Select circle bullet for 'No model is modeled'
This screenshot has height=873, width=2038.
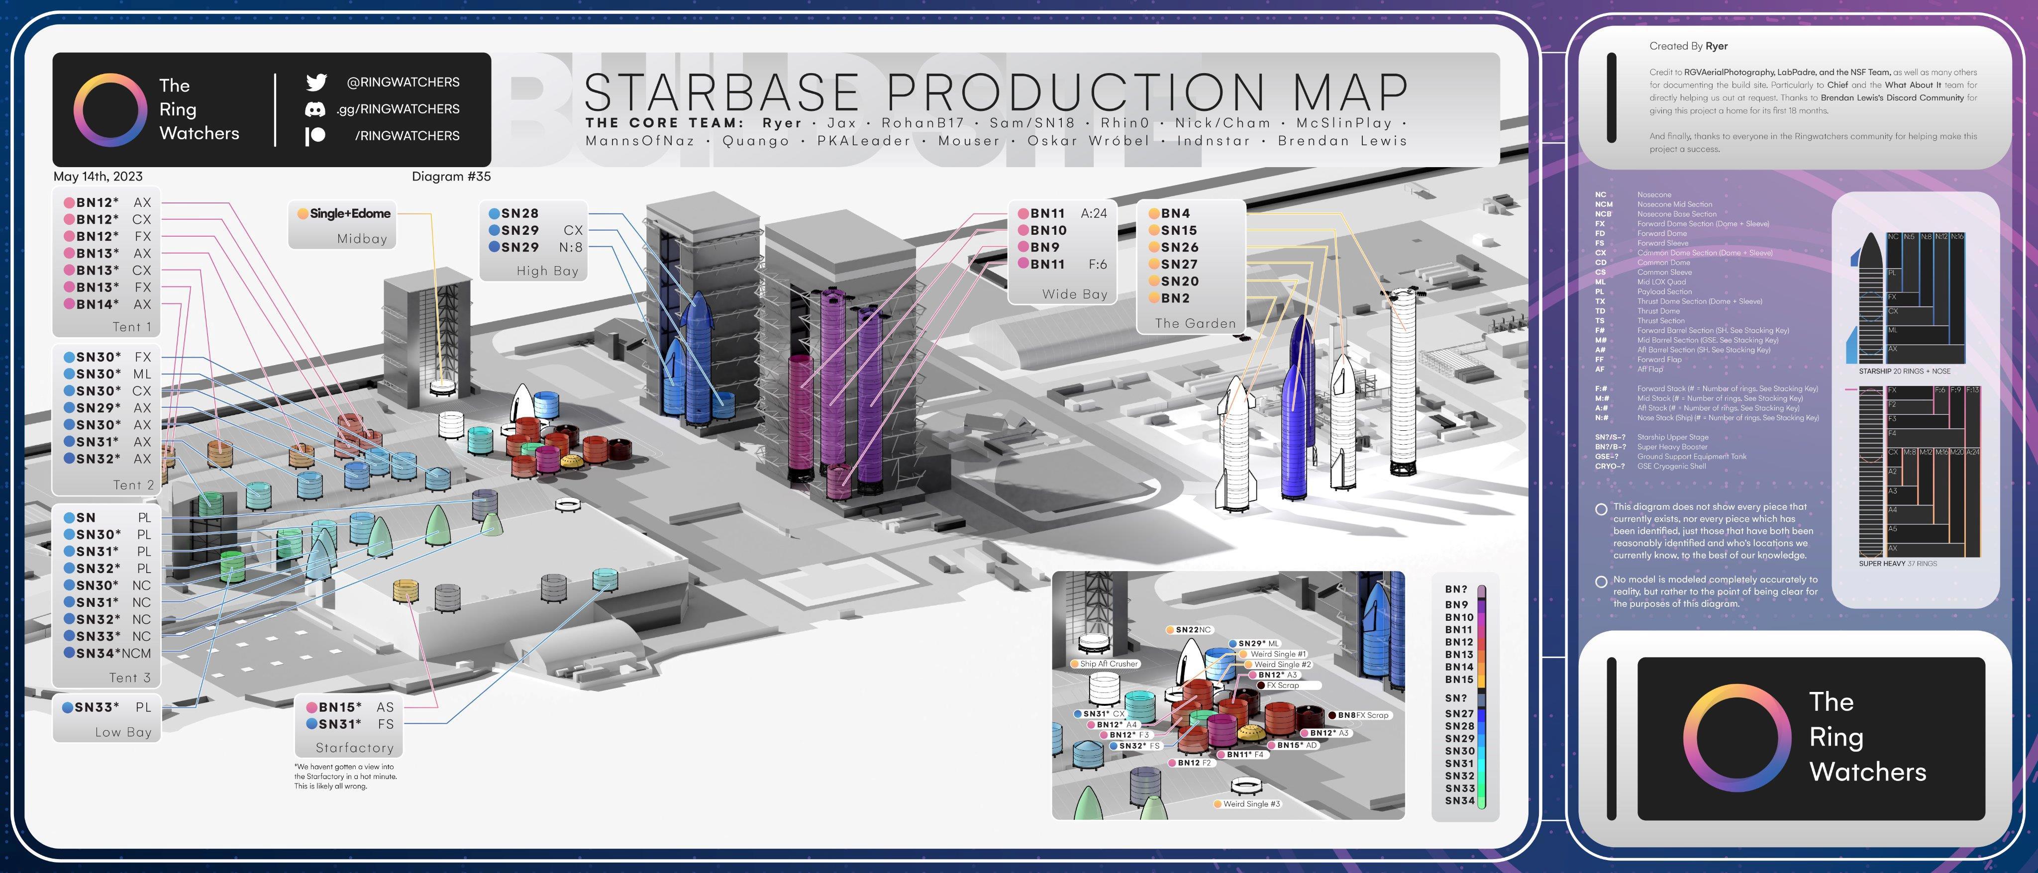(1601, 581)
